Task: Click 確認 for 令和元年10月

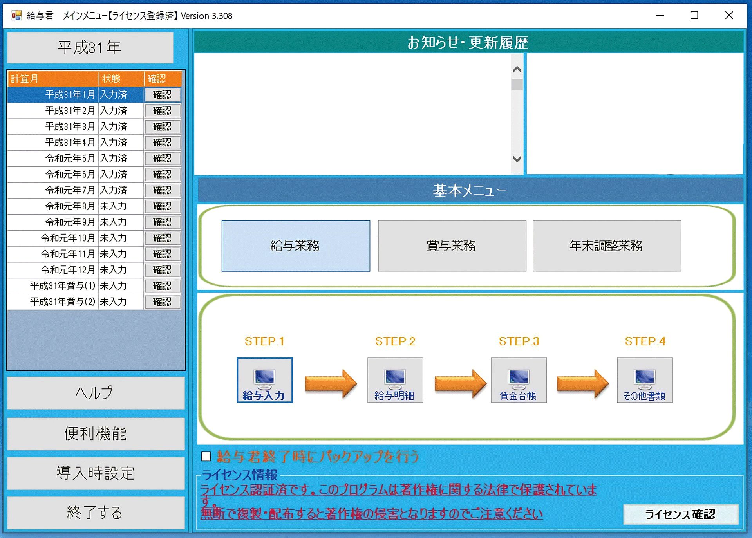Action: [162, 238]
